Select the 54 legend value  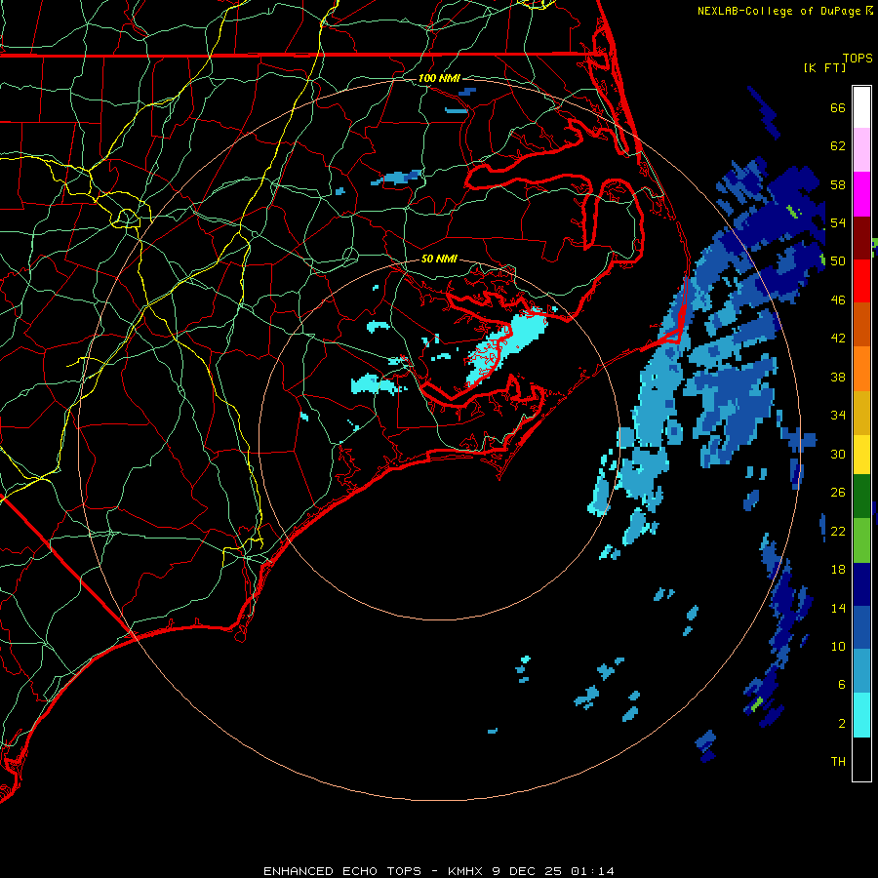point(838,222)
